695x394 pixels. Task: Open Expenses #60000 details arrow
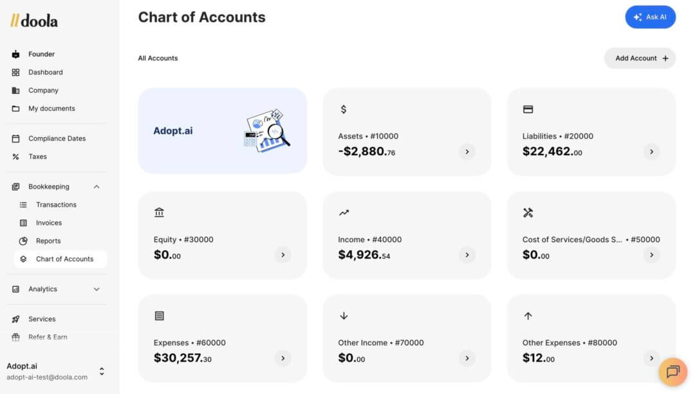click(283, 358)
